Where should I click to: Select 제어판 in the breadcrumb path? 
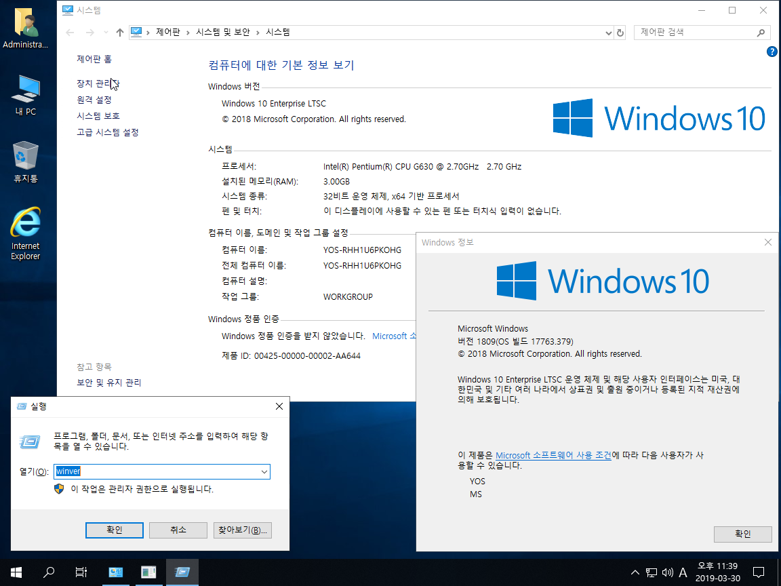coord(168,33)
